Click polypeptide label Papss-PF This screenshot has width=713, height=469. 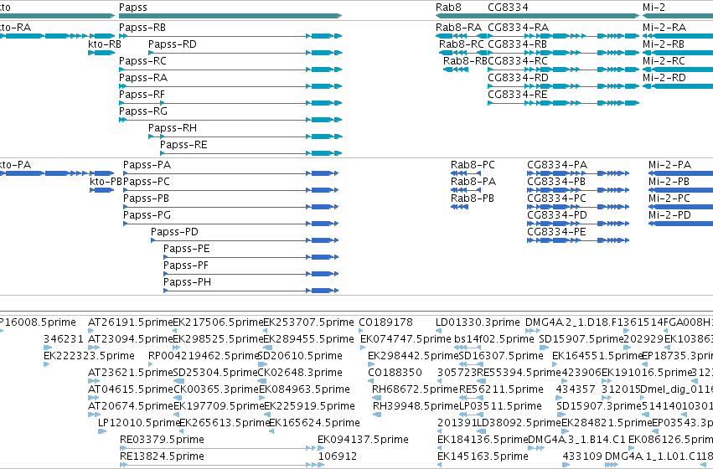click(186, 265)
